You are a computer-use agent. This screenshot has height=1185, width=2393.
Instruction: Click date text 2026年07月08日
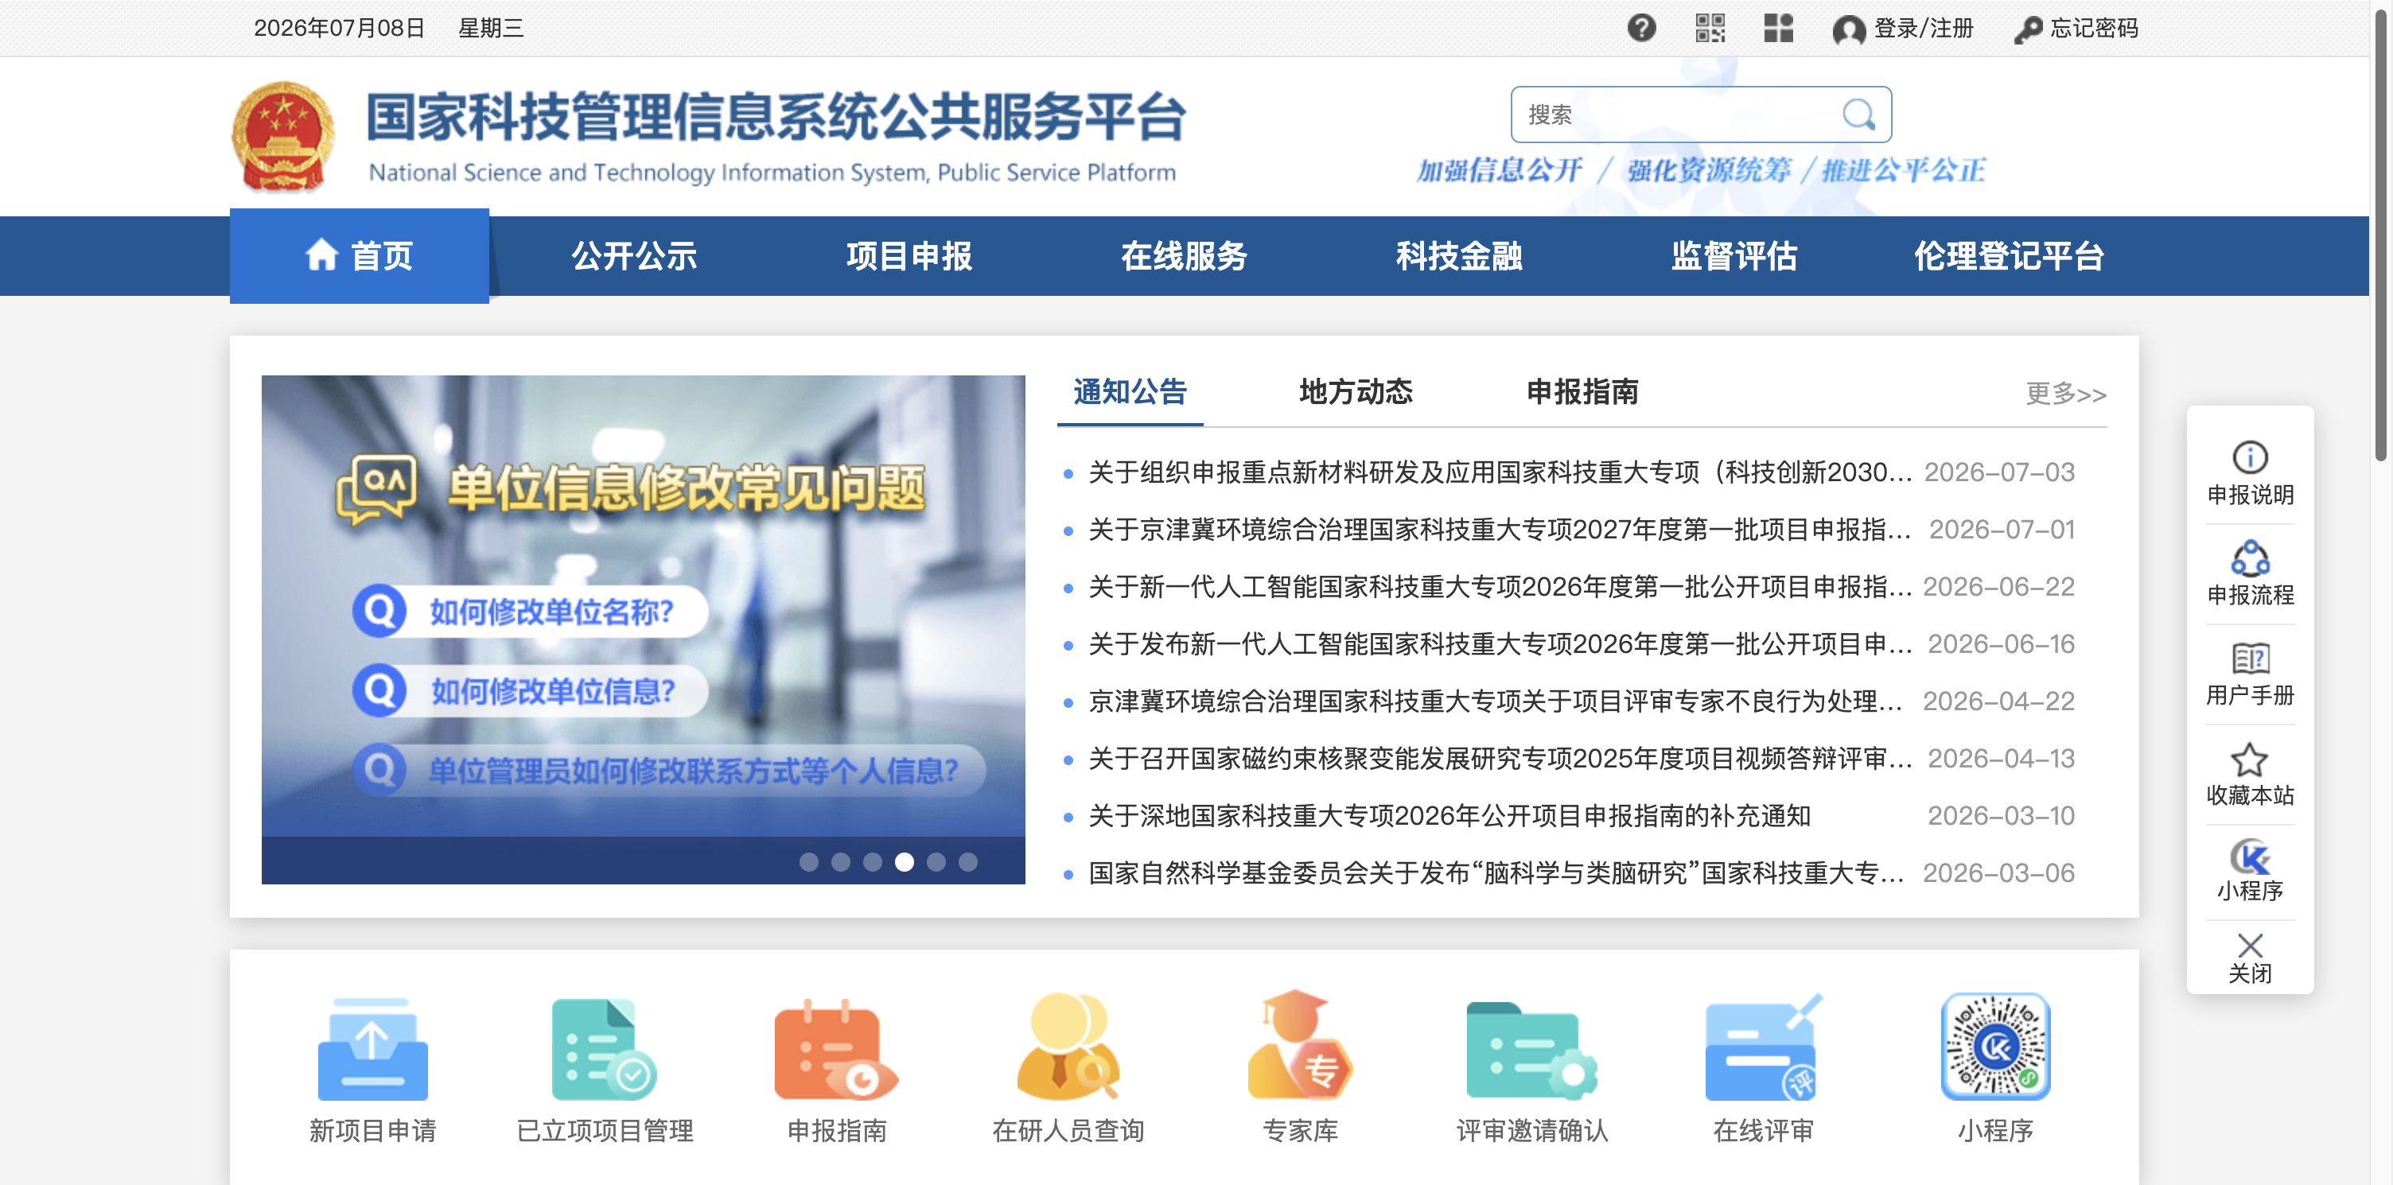click(339, 29)
